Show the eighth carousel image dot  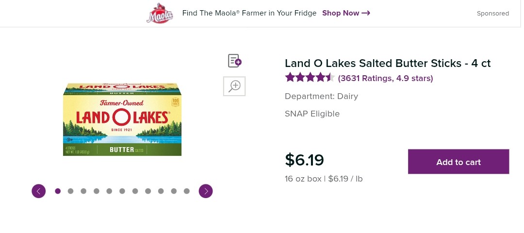point(148,191)
